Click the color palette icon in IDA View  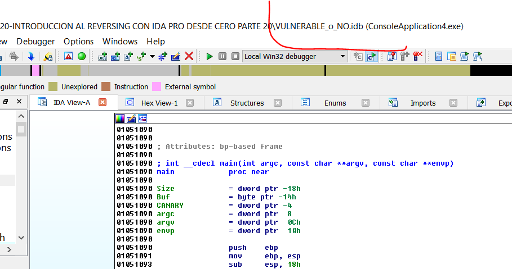pyautogui.click(x=120, y=118)
